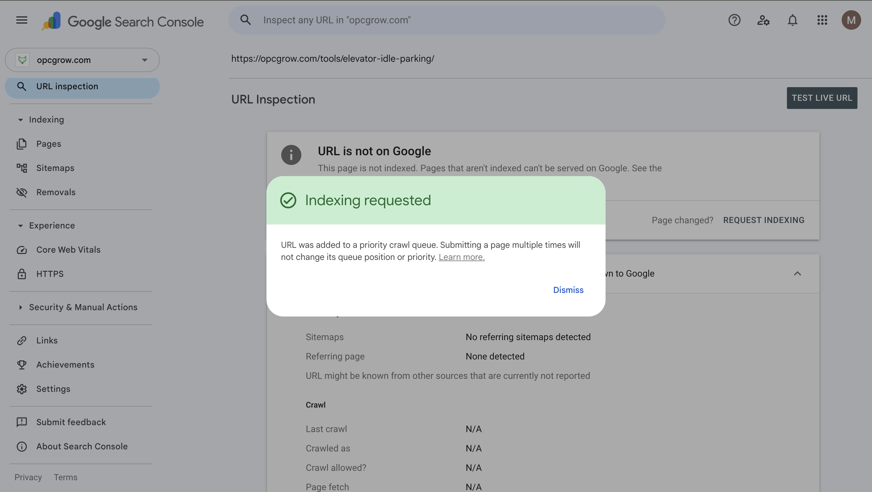Viewport: 872px width, 492px height.
Task: Open Achievements page
Action: pyautogui.click(x=65, y=365)
